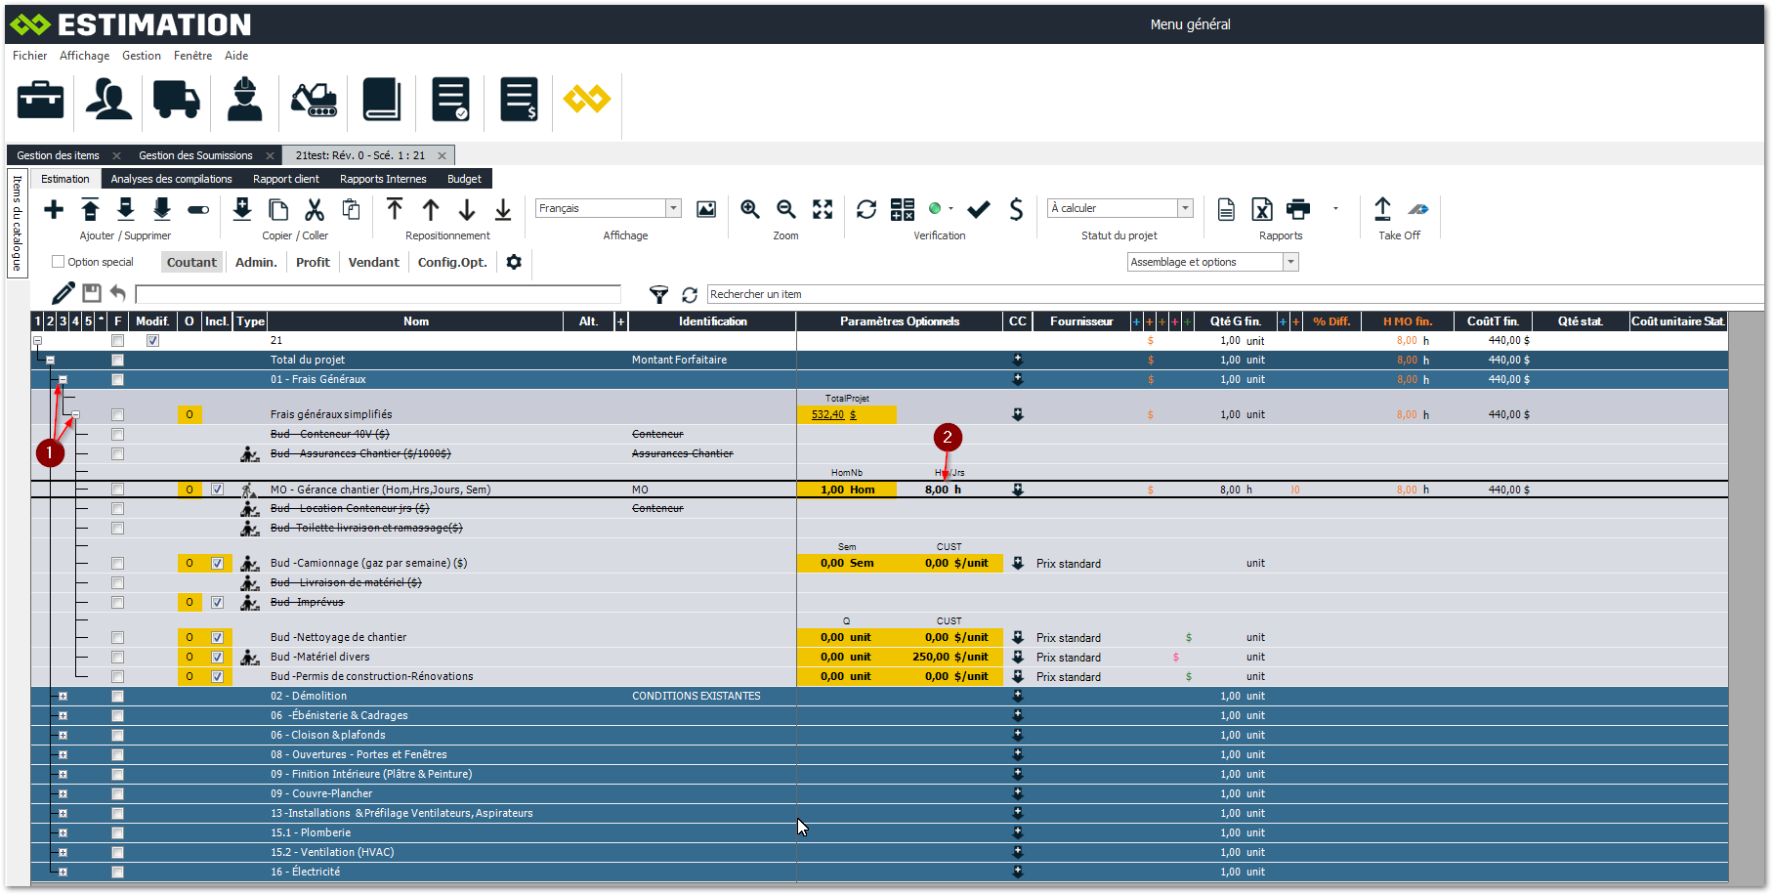1773x895 pixels.
Task: Open the delivery truck icon
Action: (x=176, y=100)
